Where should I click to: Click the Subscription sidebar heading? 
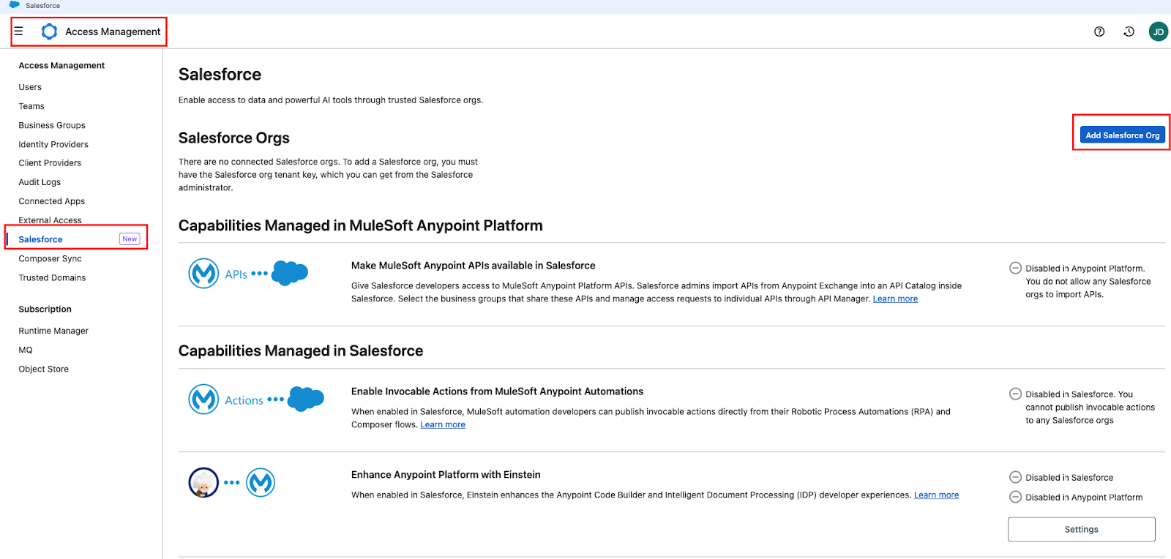(x=45, y=309)
